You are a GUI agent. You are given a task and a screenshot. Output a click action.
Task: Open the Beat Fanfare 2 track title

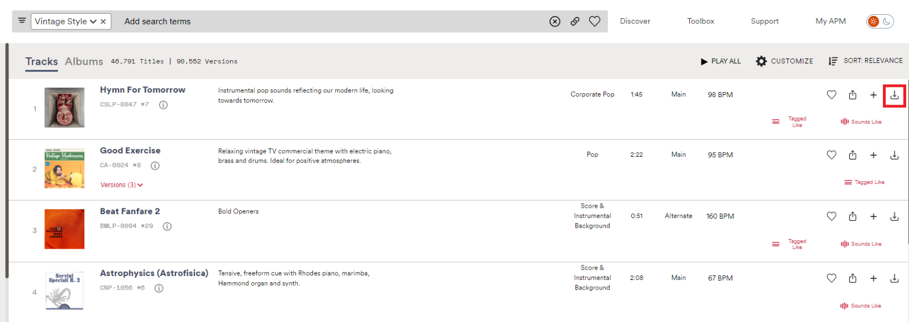(130, 211)
